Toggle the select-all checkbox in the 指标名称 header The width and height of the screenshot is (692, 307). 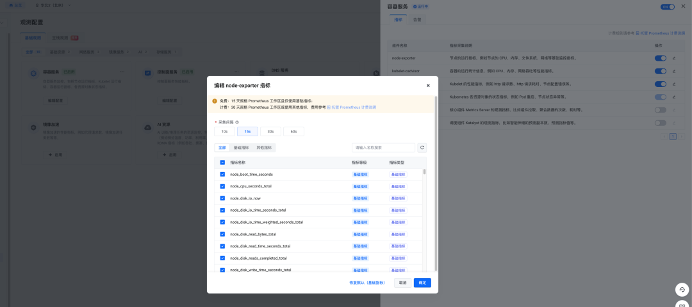tap(222, 162)
